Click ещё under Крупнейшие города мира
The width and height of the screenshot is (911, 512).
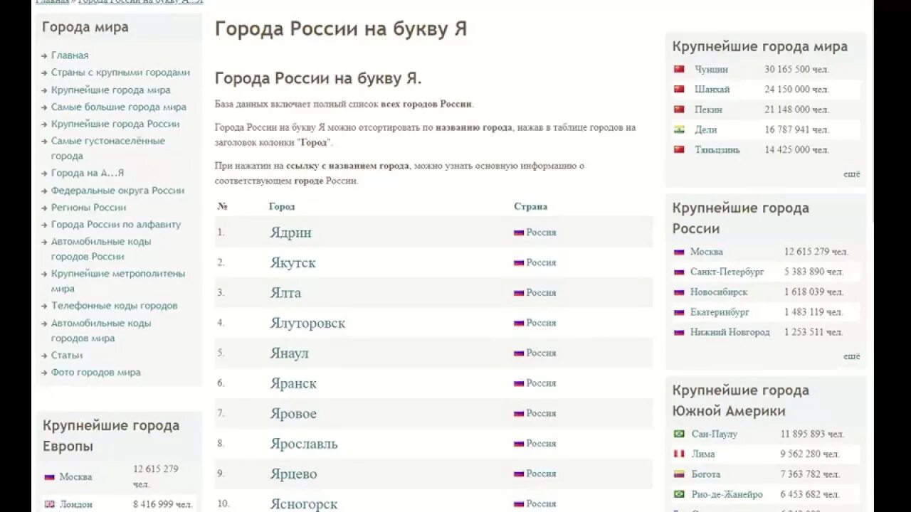[x=852, y=174]
